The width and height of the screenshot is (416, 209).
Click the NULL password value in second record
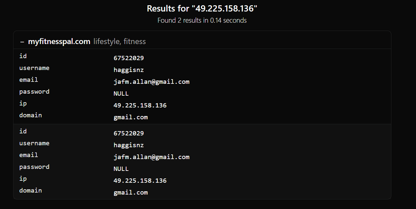[x=121, y=169]
